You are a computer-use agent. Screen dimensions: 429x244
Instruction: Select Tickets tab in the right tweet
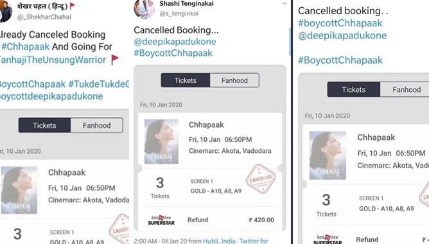pos(353,89)
